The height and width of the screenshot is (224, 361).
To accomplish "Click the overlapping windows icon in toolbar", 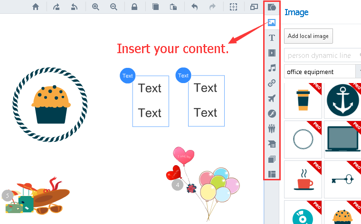I will pos(254,7).
